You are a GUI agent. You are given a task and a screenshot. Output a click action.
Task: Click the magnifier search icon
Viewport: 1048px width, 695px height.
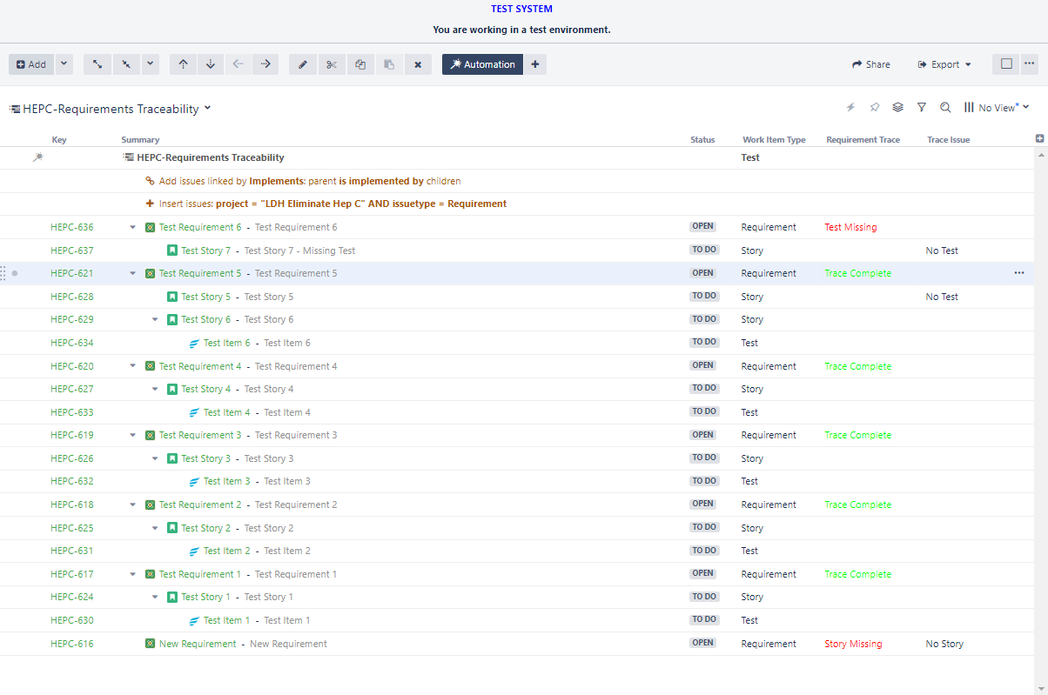[945, 108]
